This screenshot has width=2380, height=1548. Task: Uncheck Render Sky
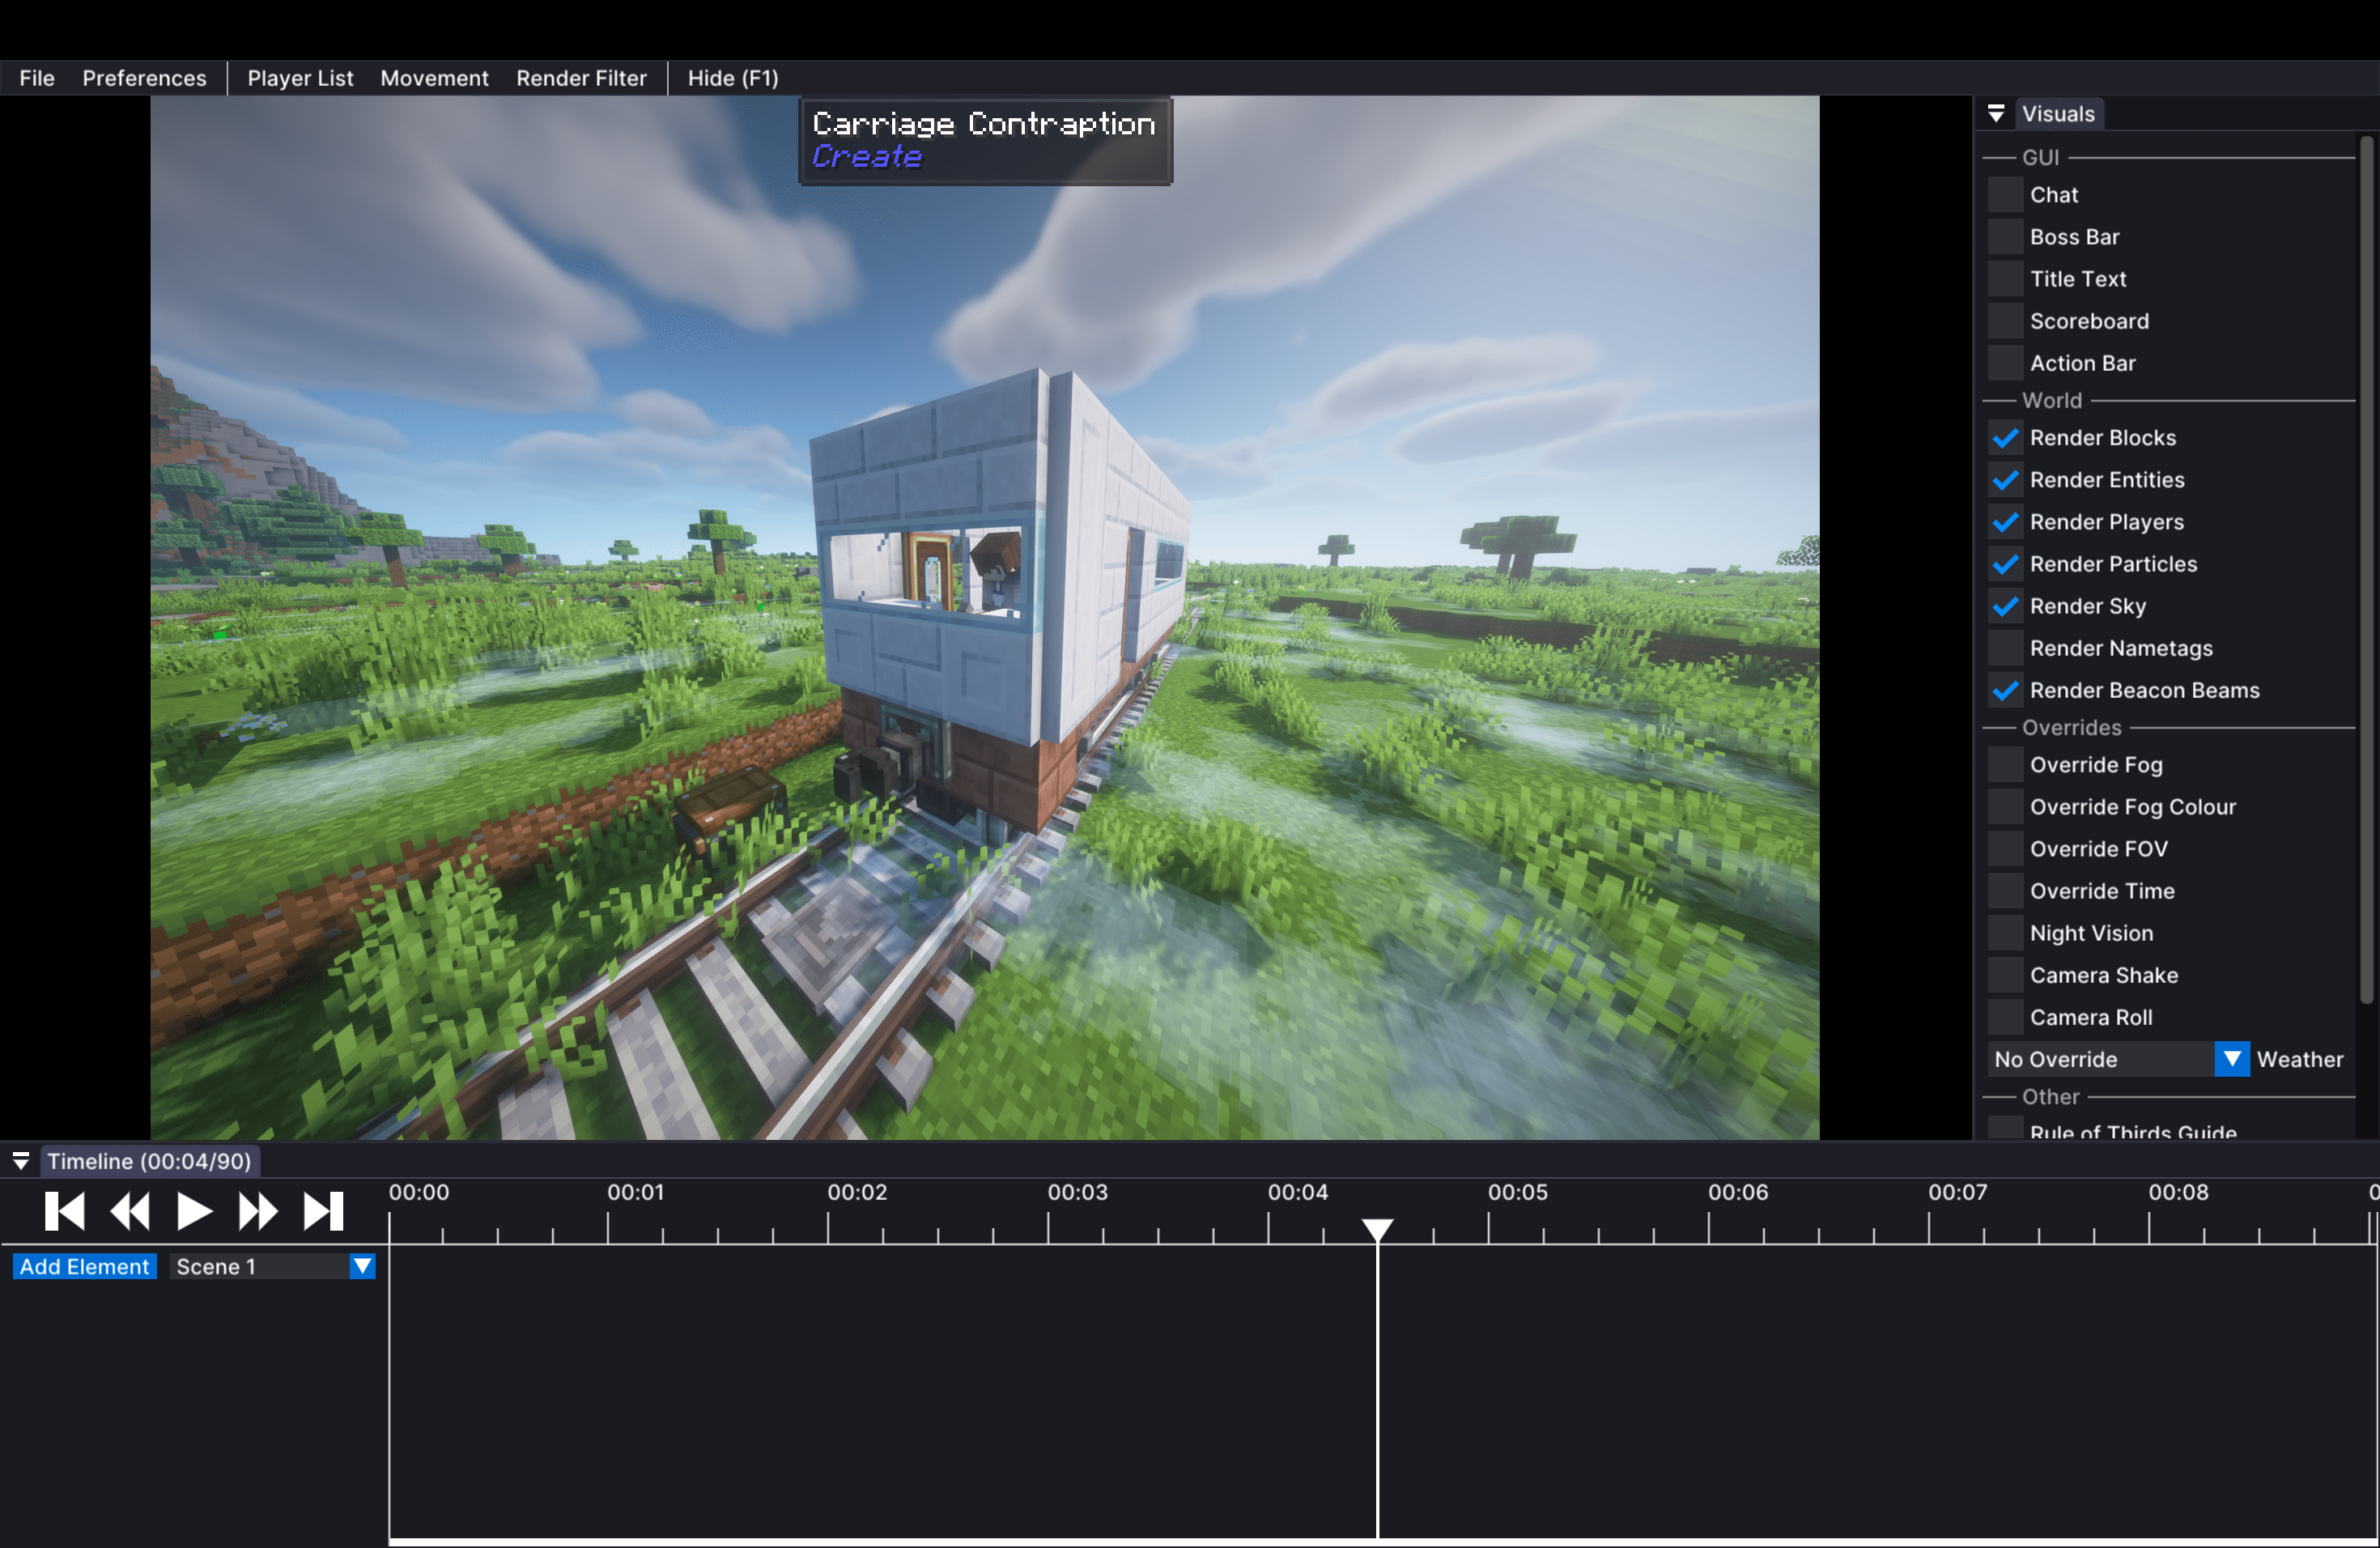coord(2005,606)
